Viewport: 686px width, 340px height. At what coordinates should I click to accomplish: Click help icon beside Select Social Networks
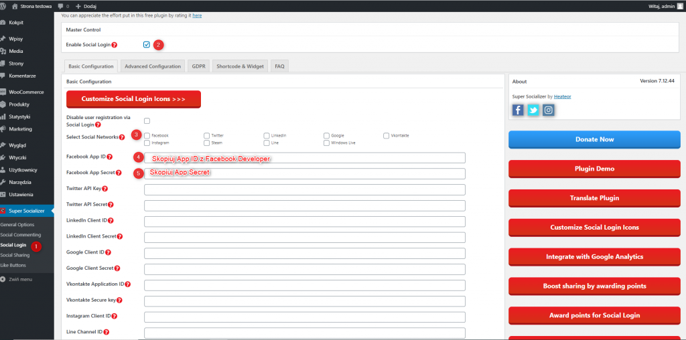[x=122, y=137]
